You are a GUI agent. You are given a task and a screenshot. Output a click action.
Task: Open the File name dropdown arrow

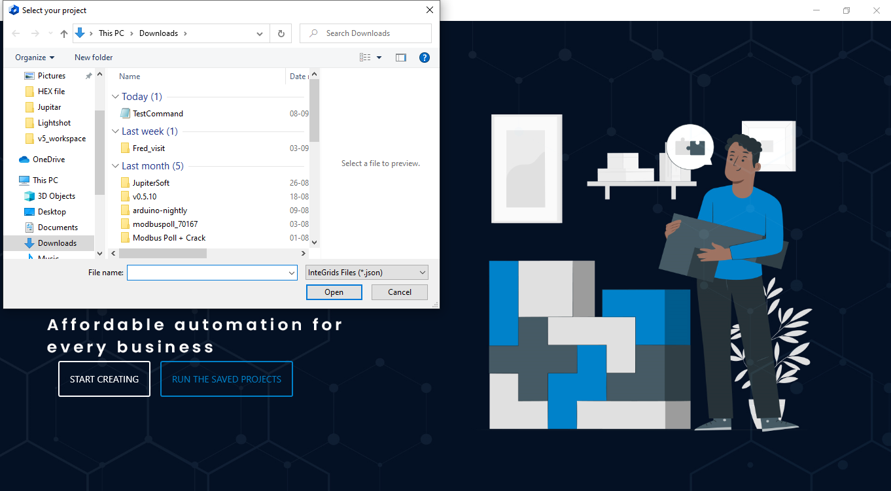(x=292, y=273)
